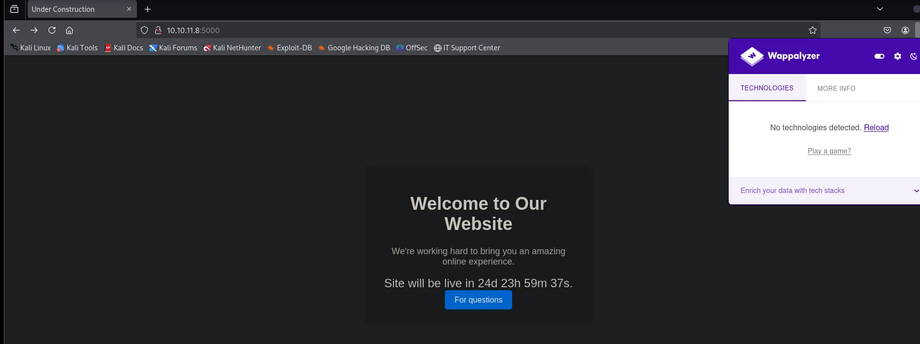Click the For questions button
Viewport: 920px width, 344px height.
pyautogui.click(x=479, y=300)
